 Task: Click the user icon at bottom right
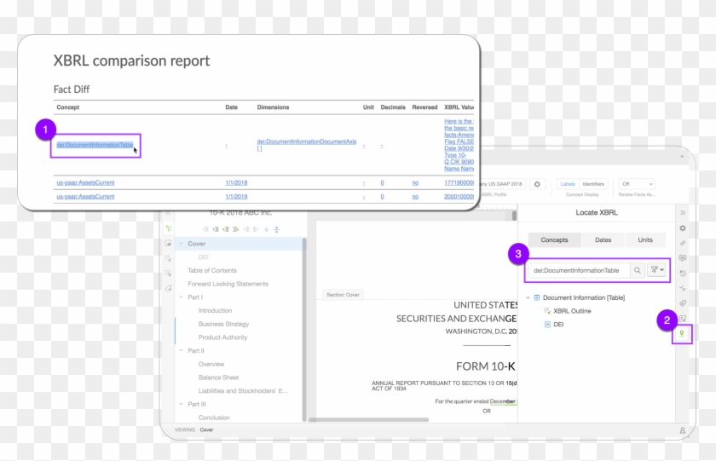click(x=683, y=430)
